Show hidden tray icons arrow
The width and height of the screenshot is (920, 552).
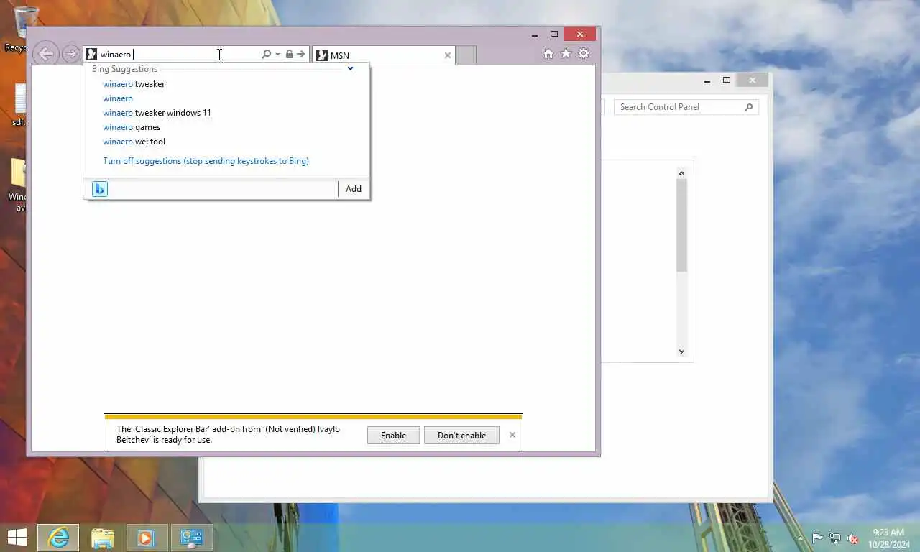(800, 538)
